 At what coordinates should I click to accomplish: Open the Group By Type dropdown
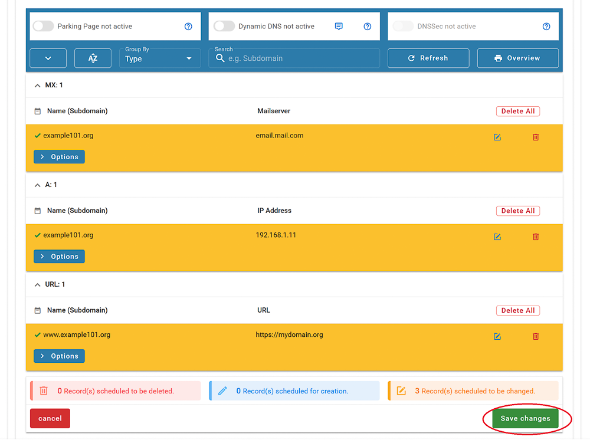coord(159,58)
